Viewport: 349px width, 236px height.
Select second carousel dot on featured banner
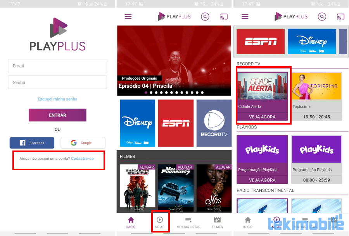tap(151, 93)
